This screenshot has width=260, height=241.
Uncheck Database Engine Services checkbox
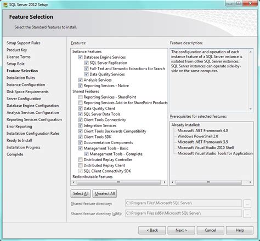click(80, 57)
